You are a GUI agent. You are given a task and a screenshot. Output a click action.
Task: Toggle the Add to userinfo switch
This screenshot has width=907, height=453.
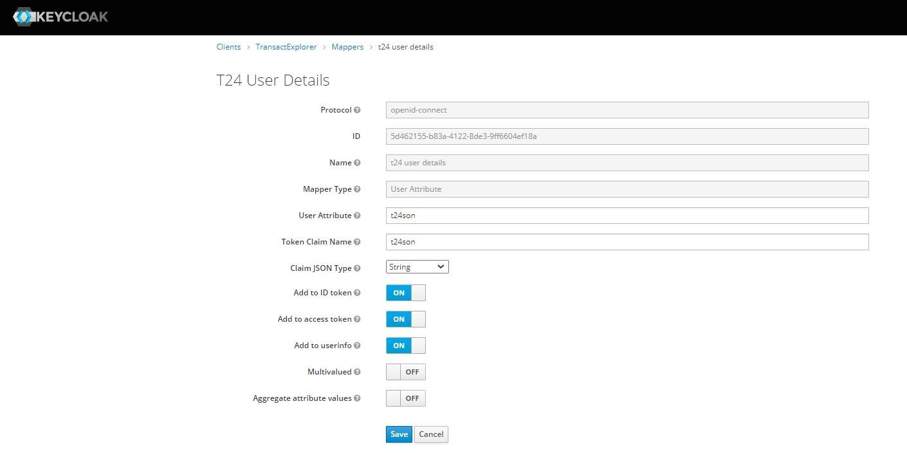405,346
